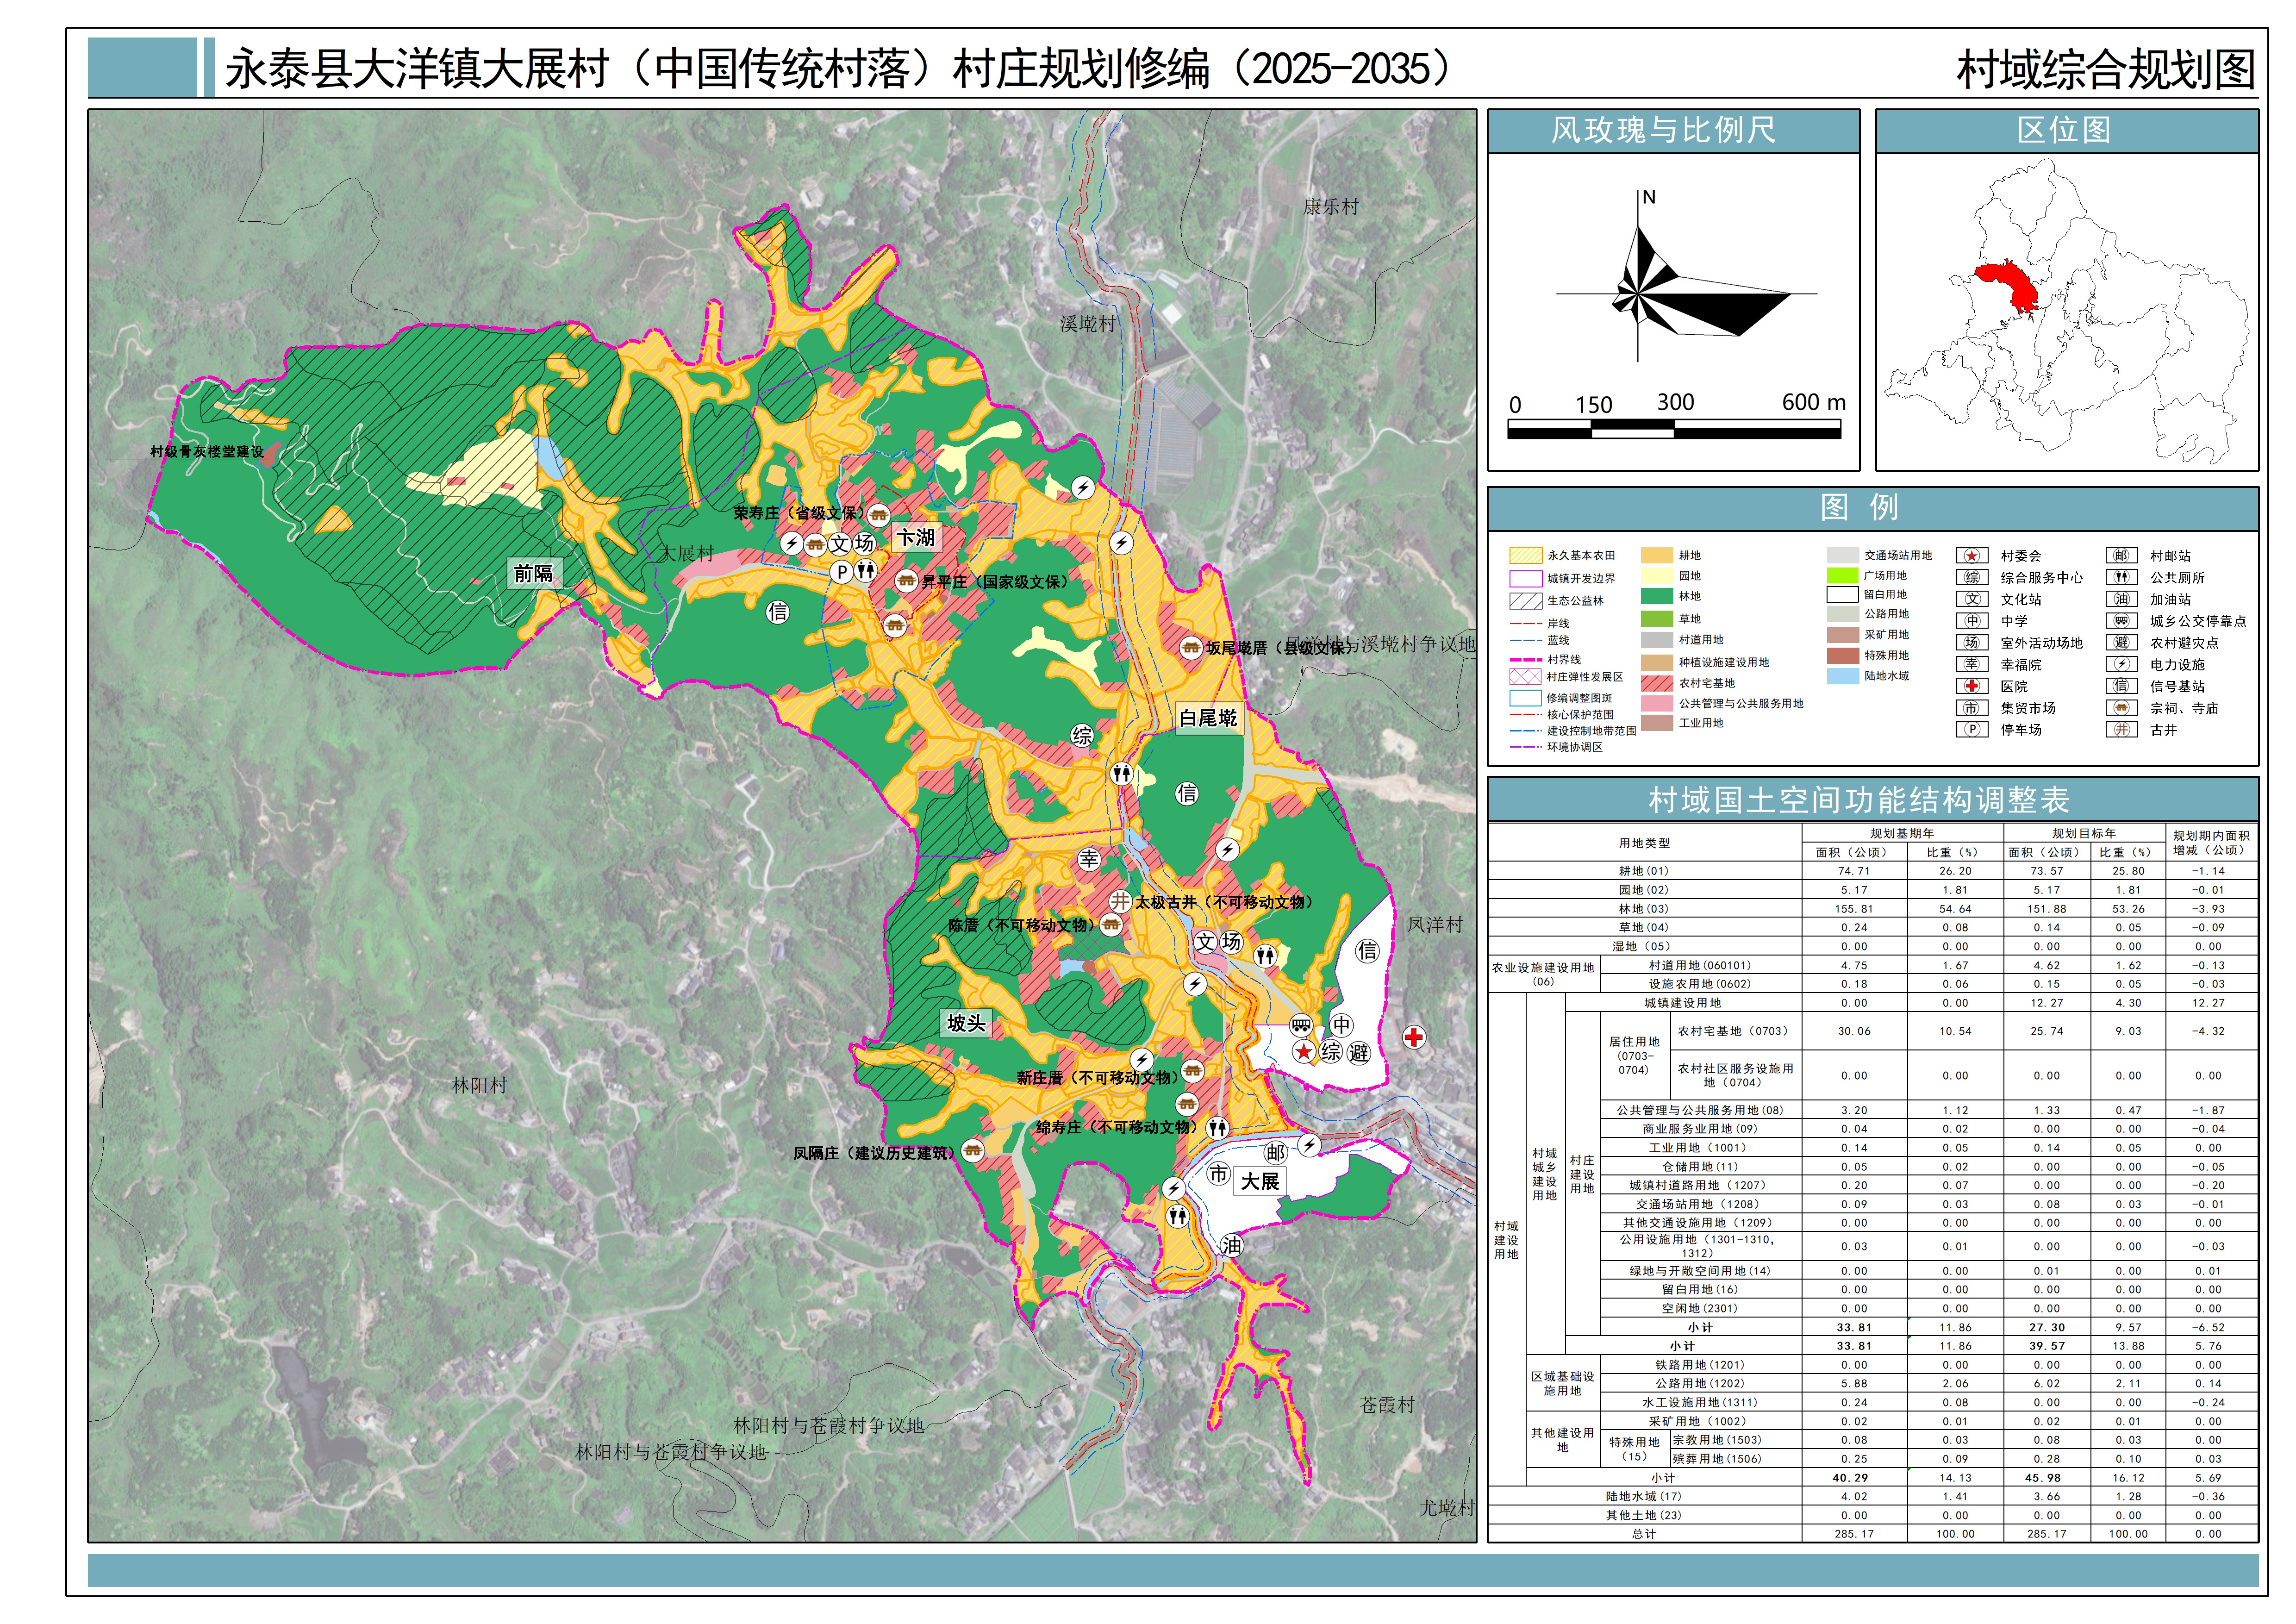This screenshot has height=1624, width=2296.
Task: Click the red star village committee map icon
Action: point(1304,1052)
